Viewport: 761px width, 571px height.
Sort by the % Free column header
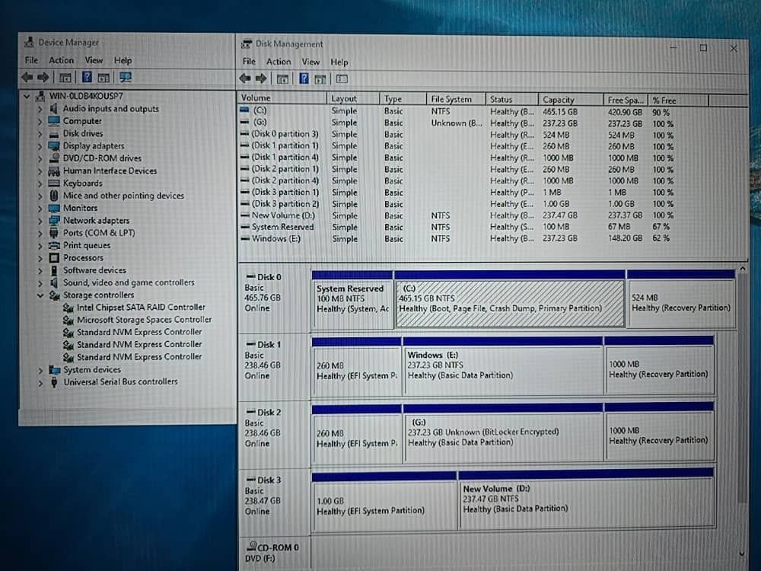click(x=679, y=100)
